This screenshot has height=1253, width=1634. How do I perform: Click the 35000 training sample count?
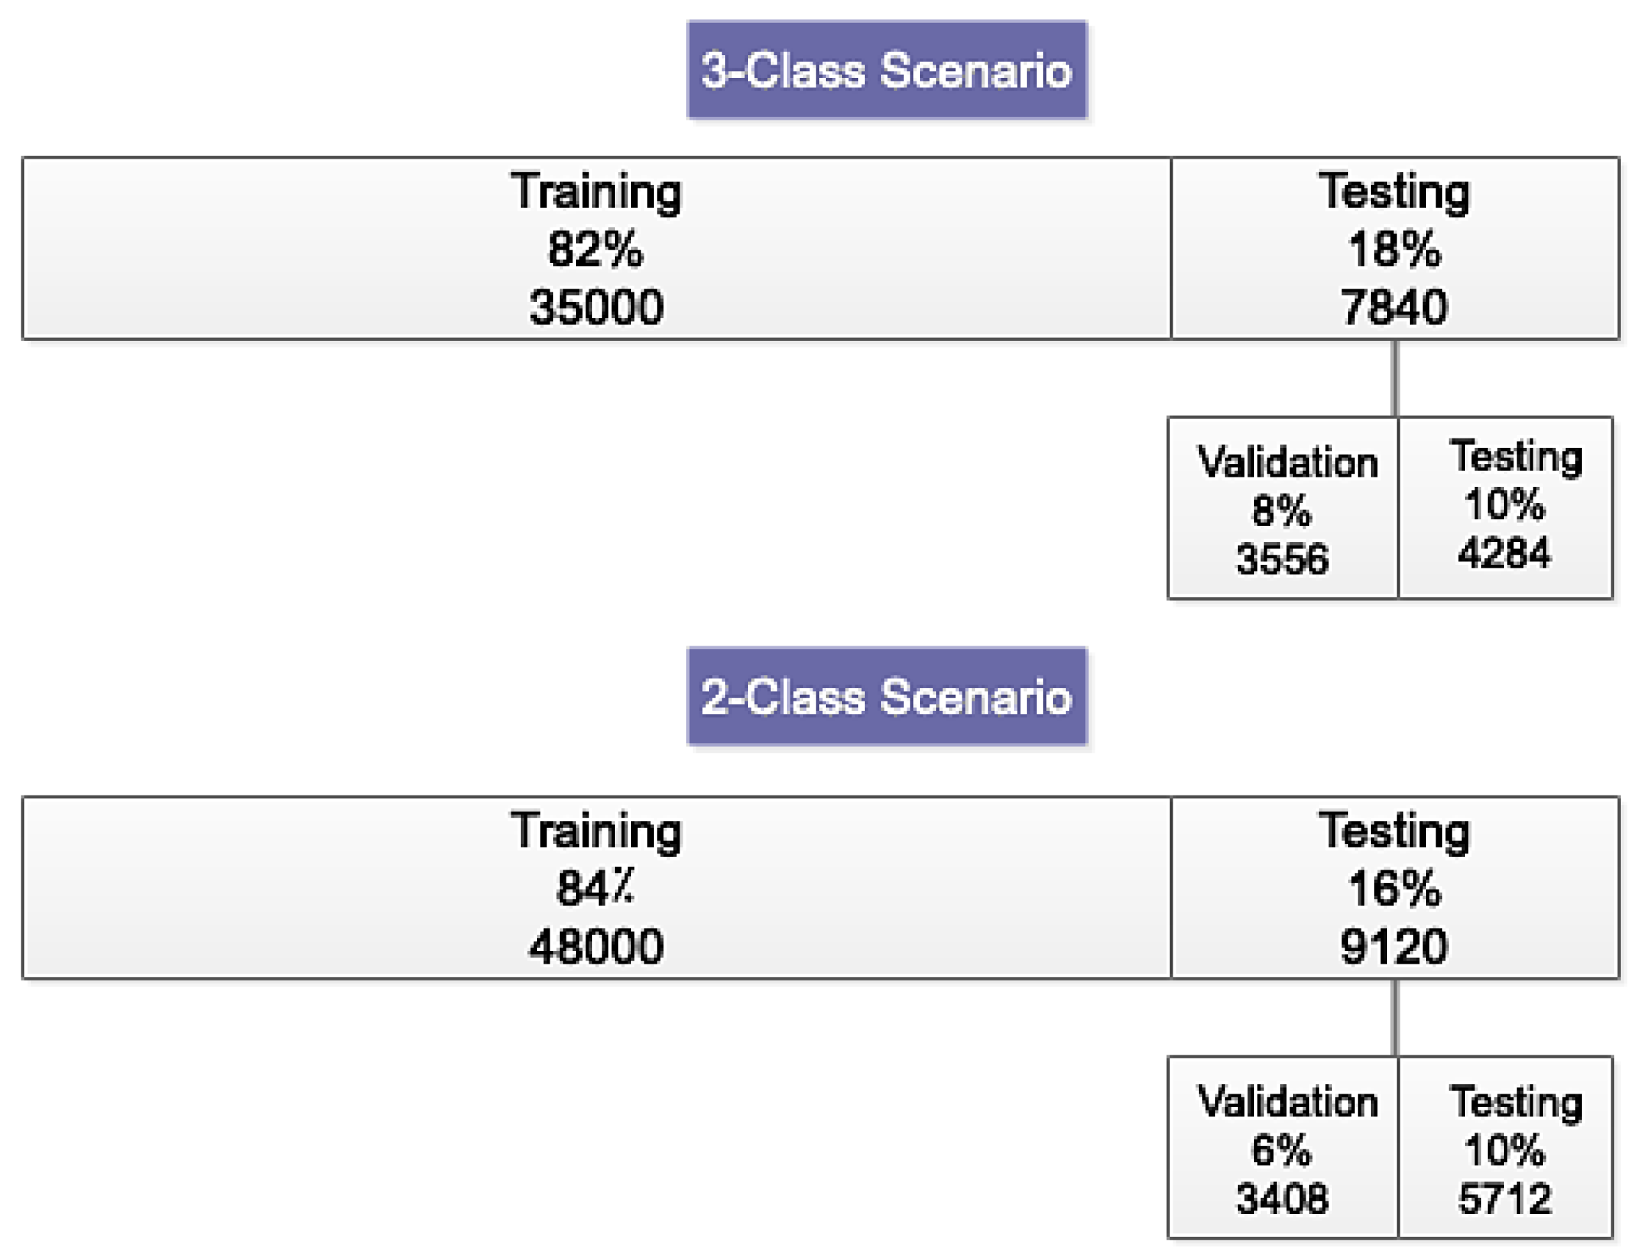[x=596, y=306]
